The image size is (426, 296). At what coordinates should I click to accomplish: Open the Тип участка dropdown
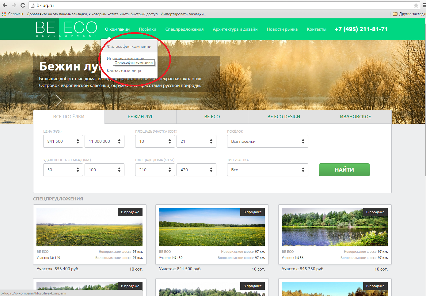coord(267,170)
